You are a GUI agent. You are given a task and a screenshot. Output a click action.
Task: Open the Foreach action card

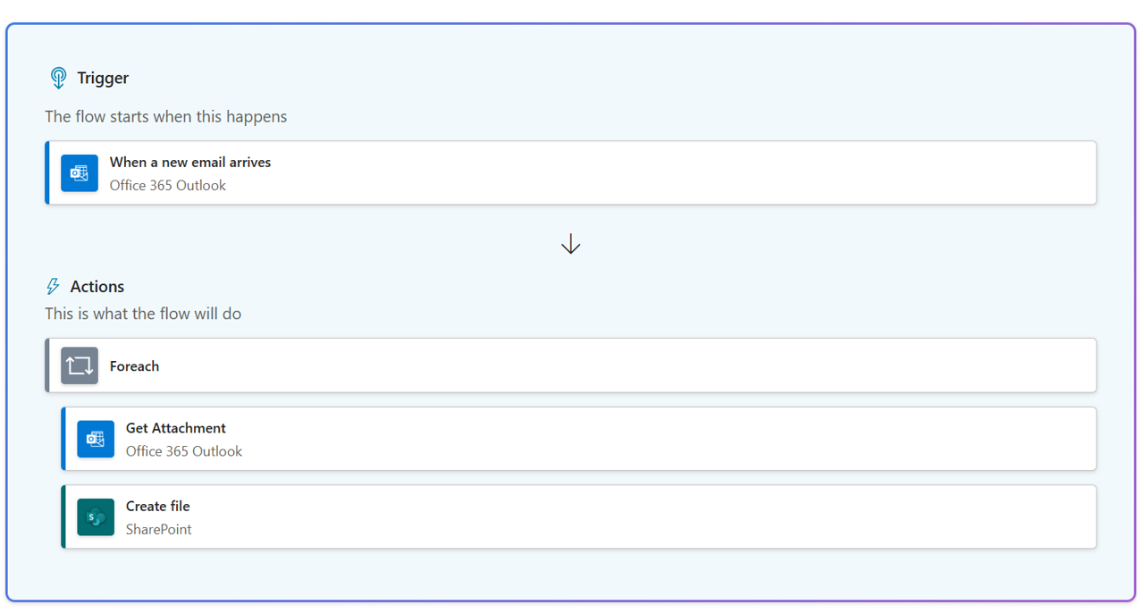pos(572,365)
